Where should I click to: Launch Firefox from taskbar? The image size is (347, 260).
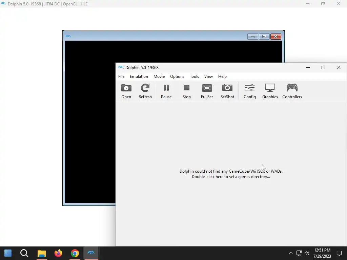click(x=58, y=253)
